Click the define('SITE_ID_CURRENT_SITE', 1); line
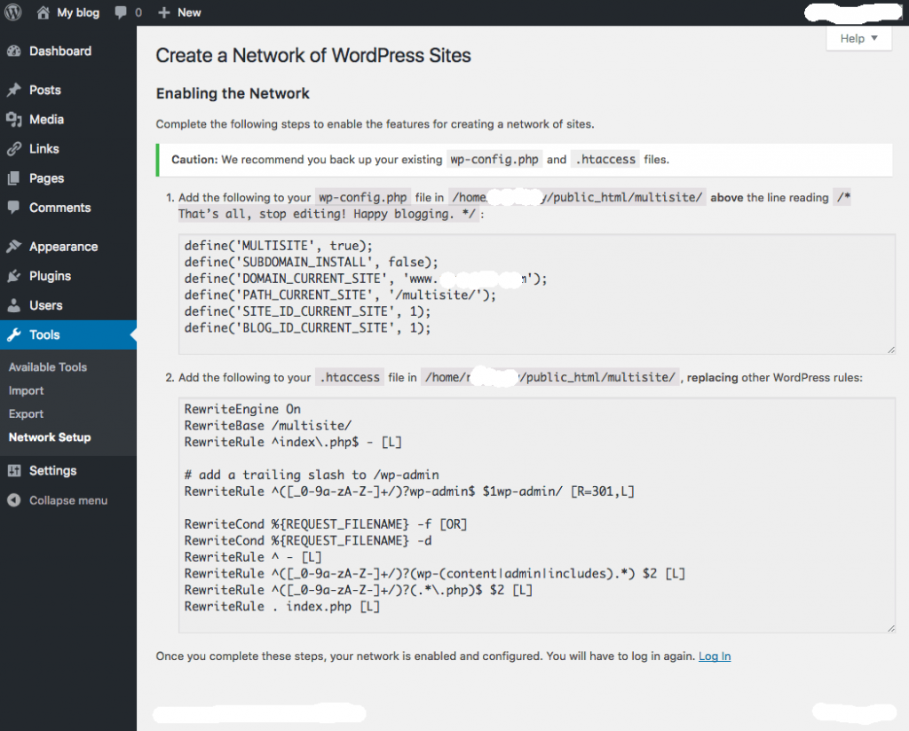The width and height of the screenshot is (909, 731). 307,311
